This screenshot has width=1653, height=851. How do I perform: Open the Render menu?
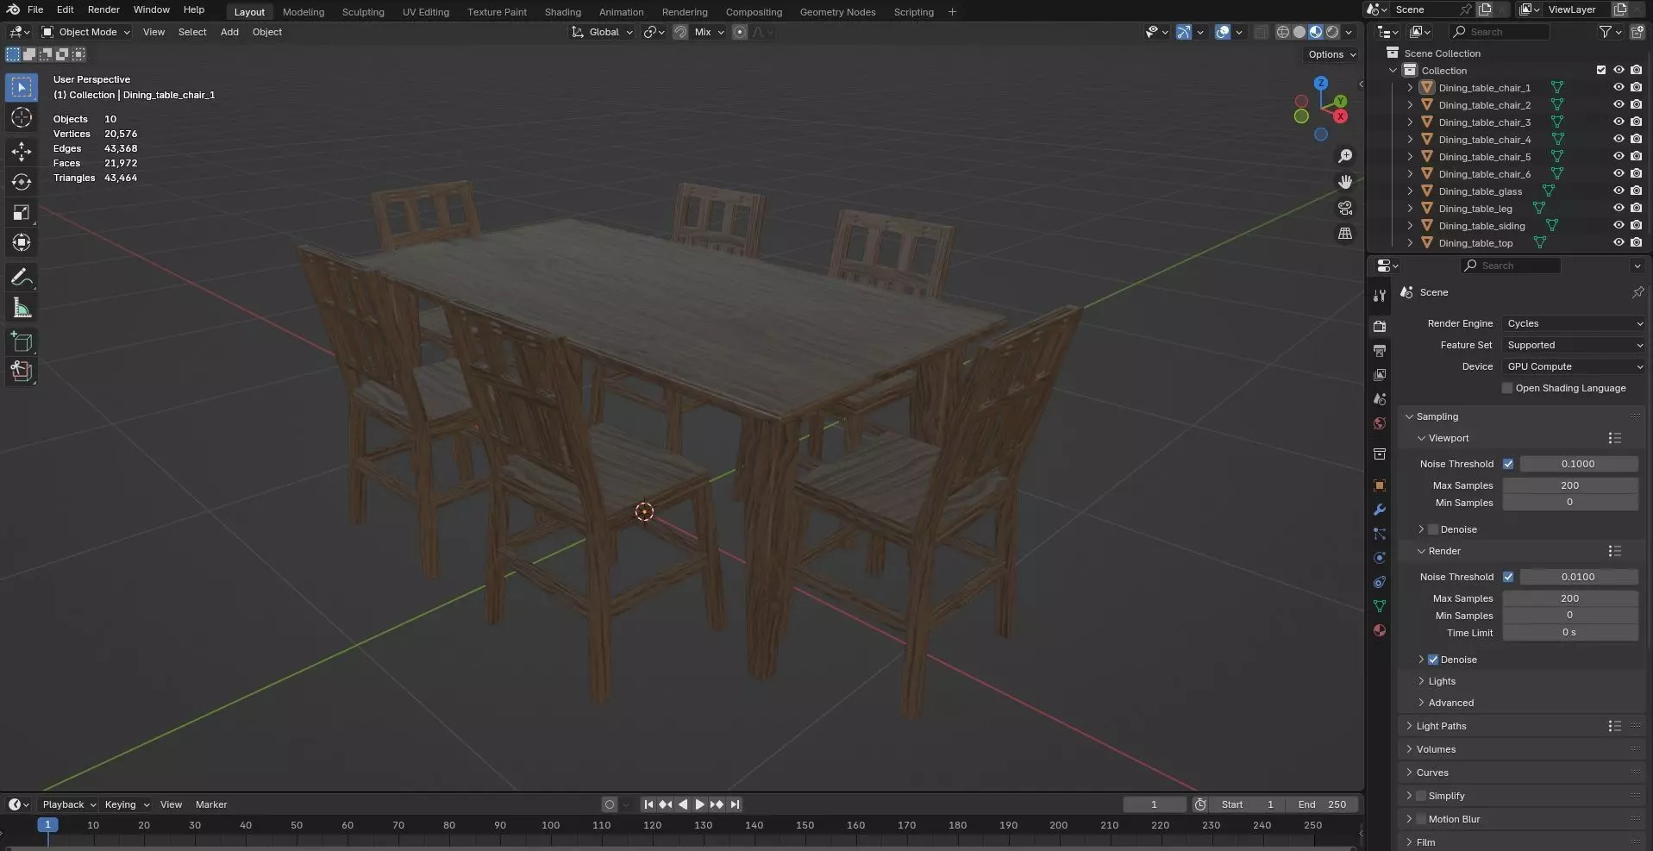pos(103,9)
